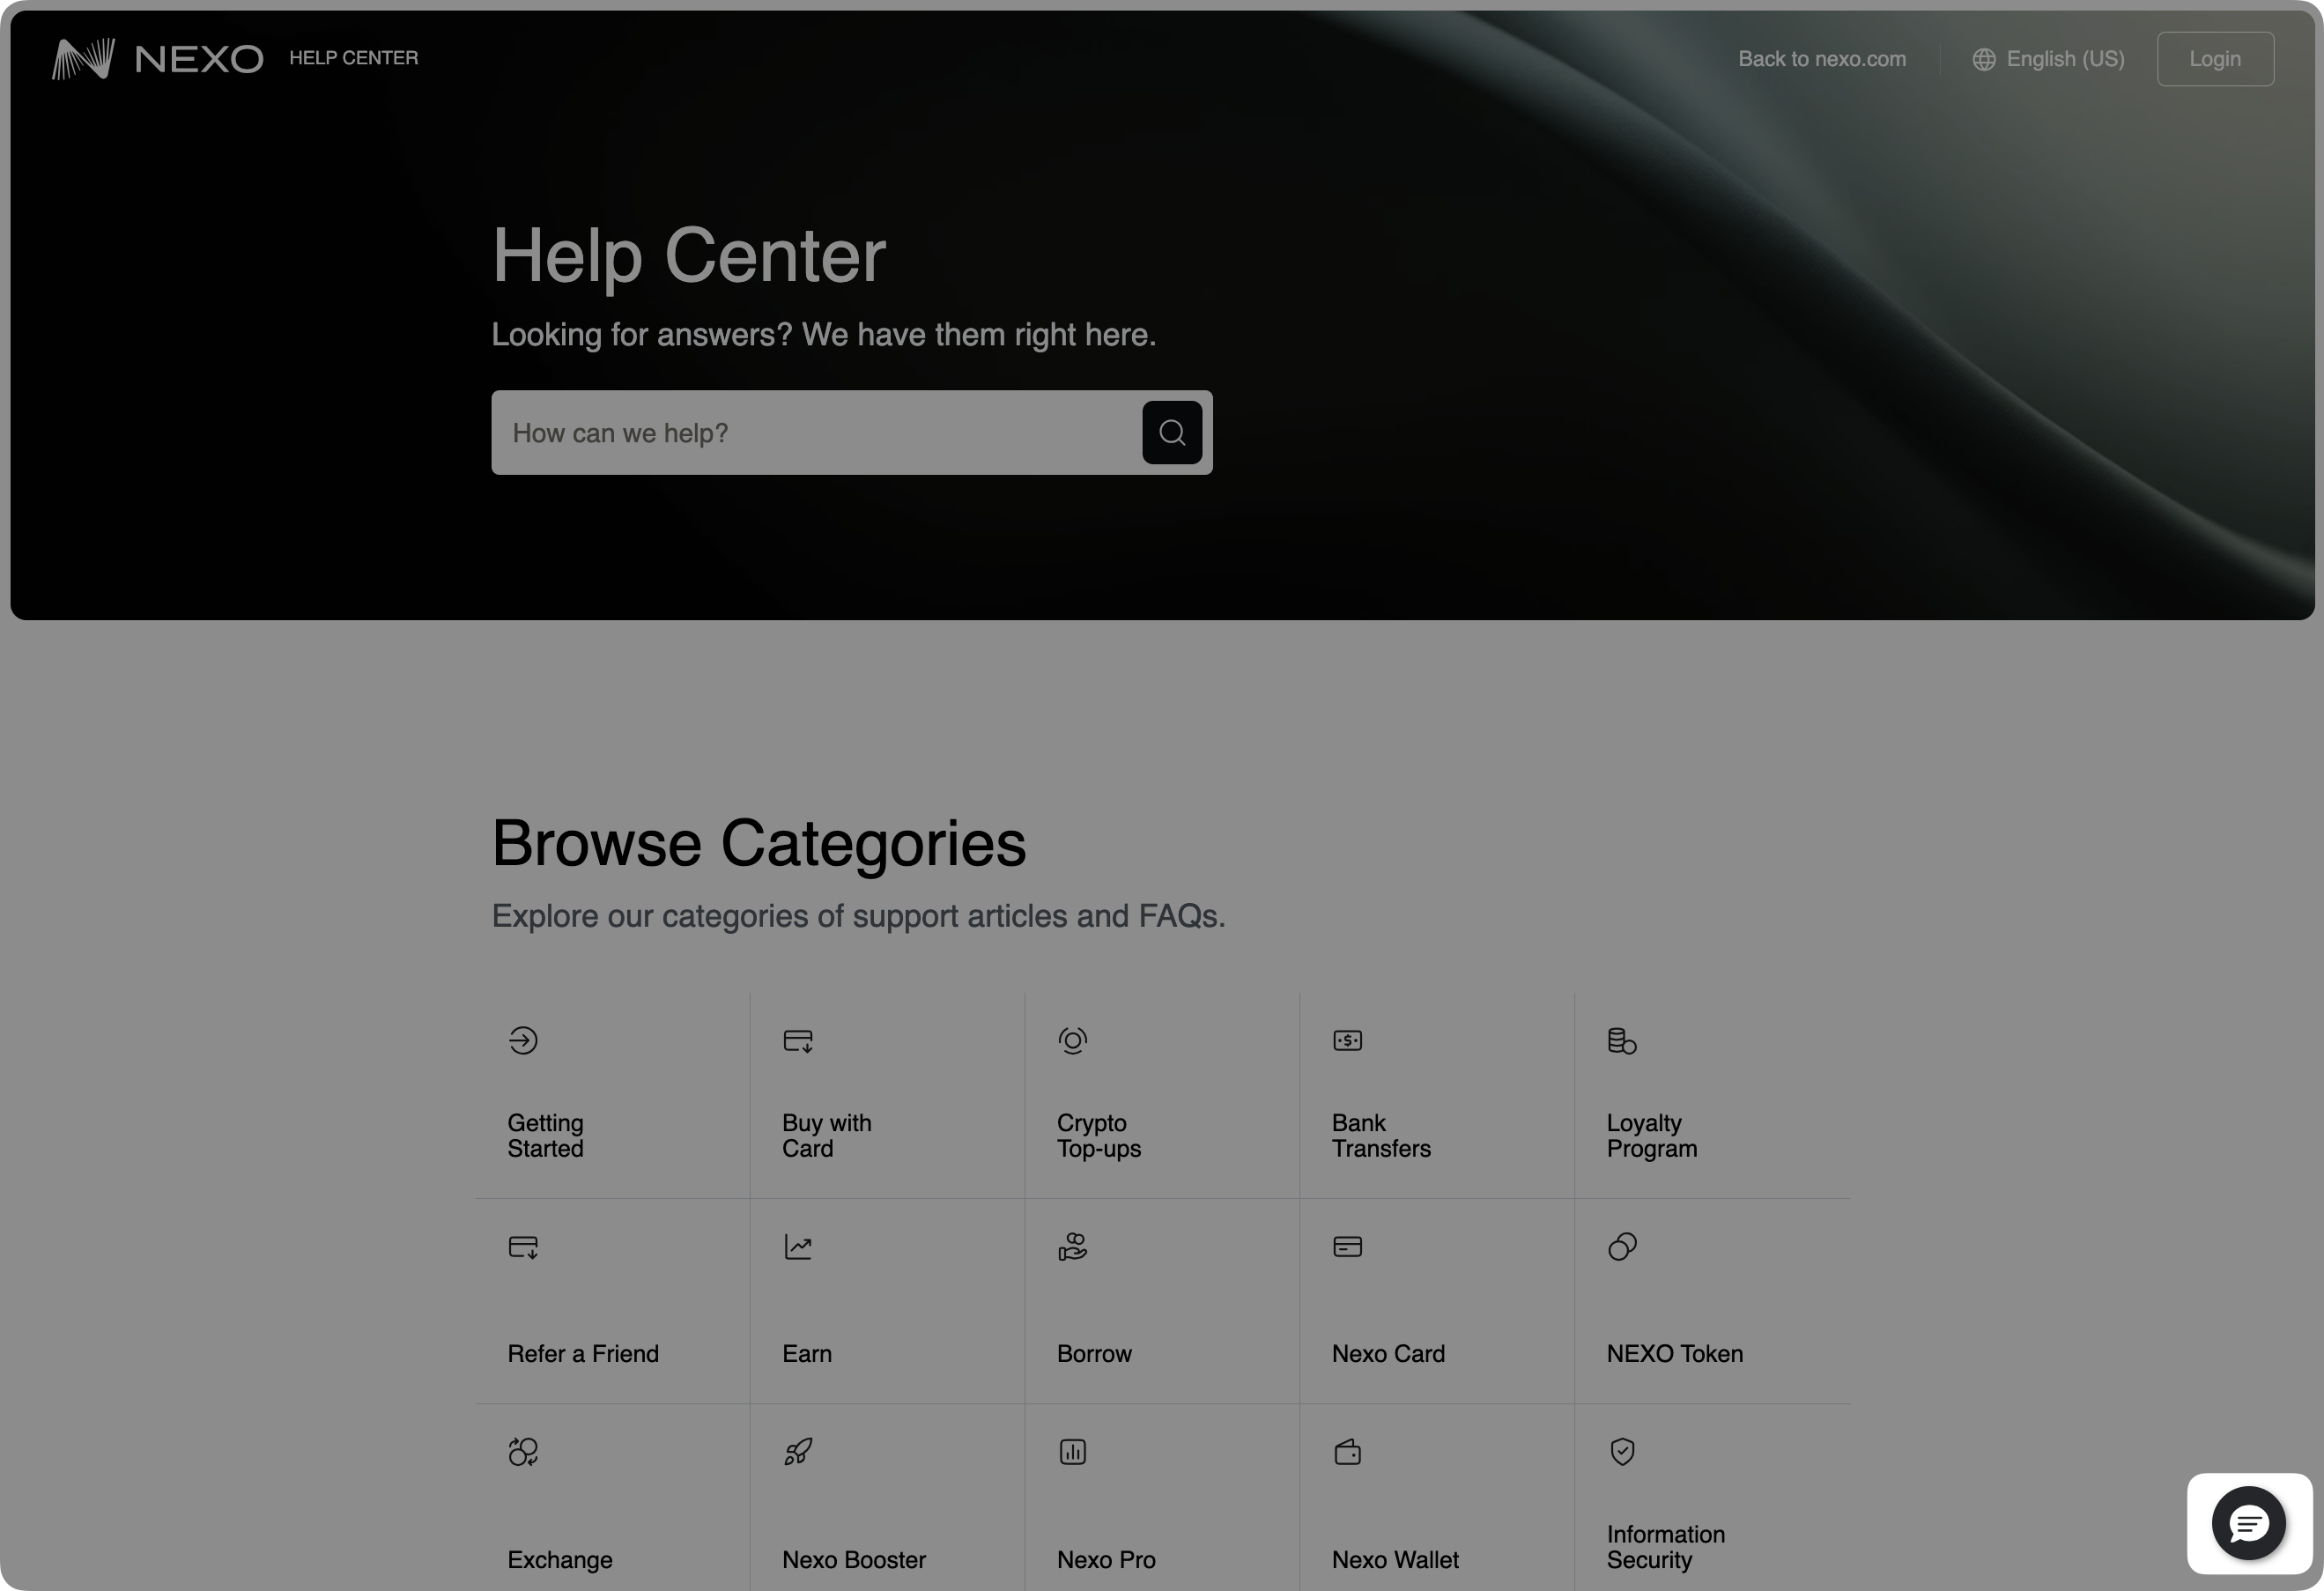Click the Information Security shield icon
Screen dimensions: 2324x1591
(x=1621, y=1452)
